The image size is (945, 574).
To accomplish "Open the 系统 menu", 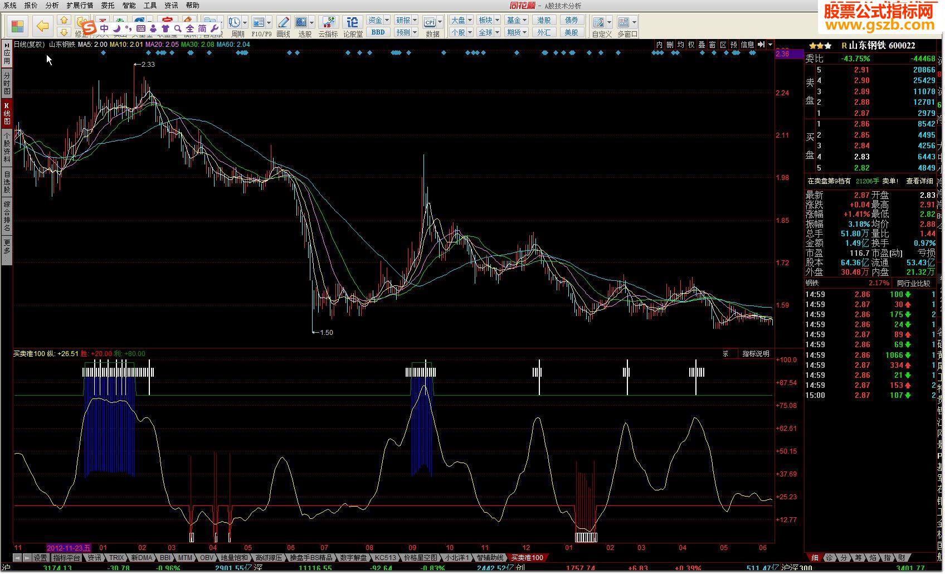I will (9, 5).
